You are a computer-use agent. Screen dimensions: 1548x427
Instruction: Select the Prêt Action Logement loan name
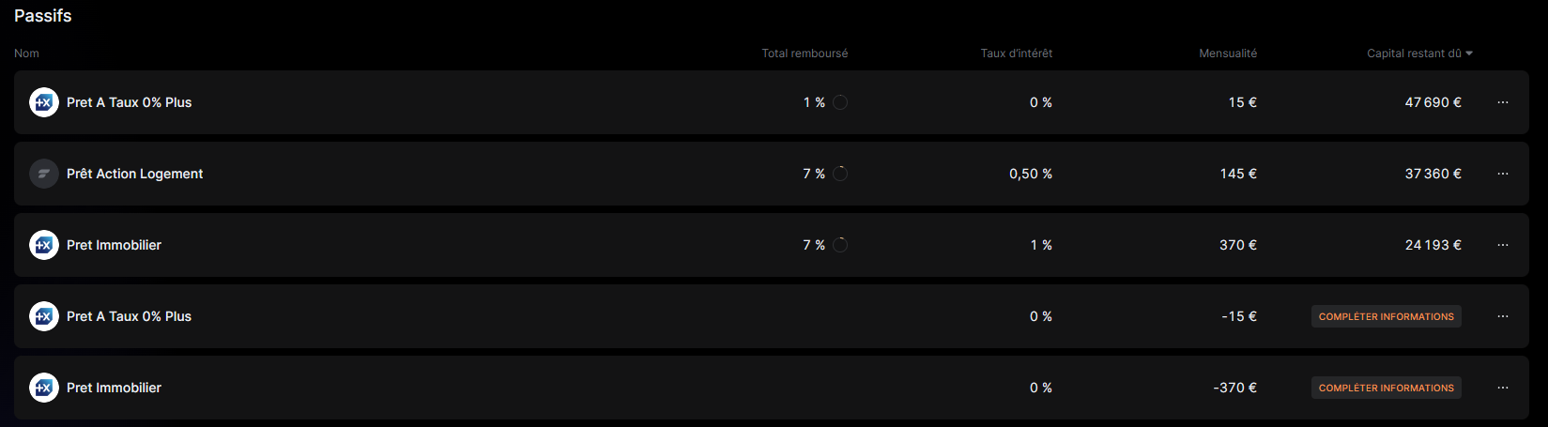pyautogui.click(x=134, y=174)
